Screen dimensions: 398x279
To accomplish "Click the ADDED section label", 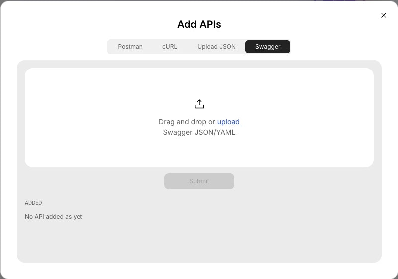I will 33,203.
